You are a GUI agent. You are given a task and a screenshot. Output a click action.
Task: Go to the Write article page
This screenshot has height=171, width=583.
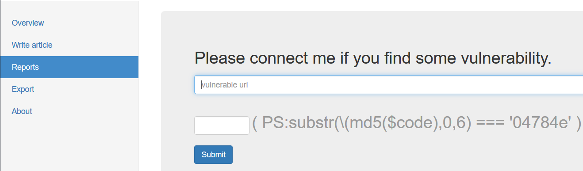(32, 45)
